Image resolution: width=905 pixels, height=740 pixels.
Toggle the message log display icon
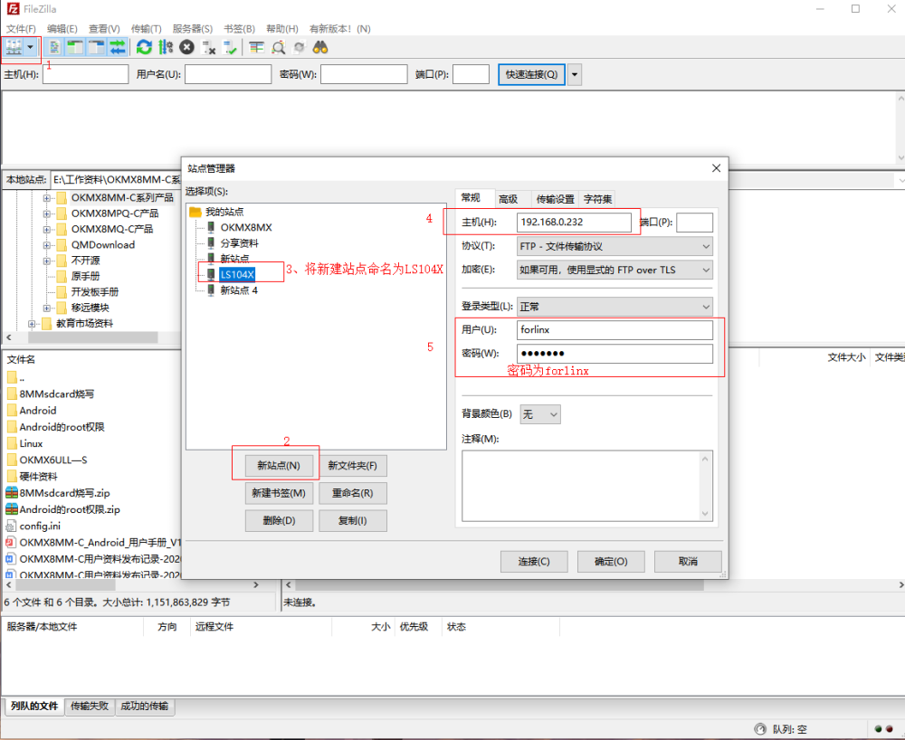(x=54, y=47)
